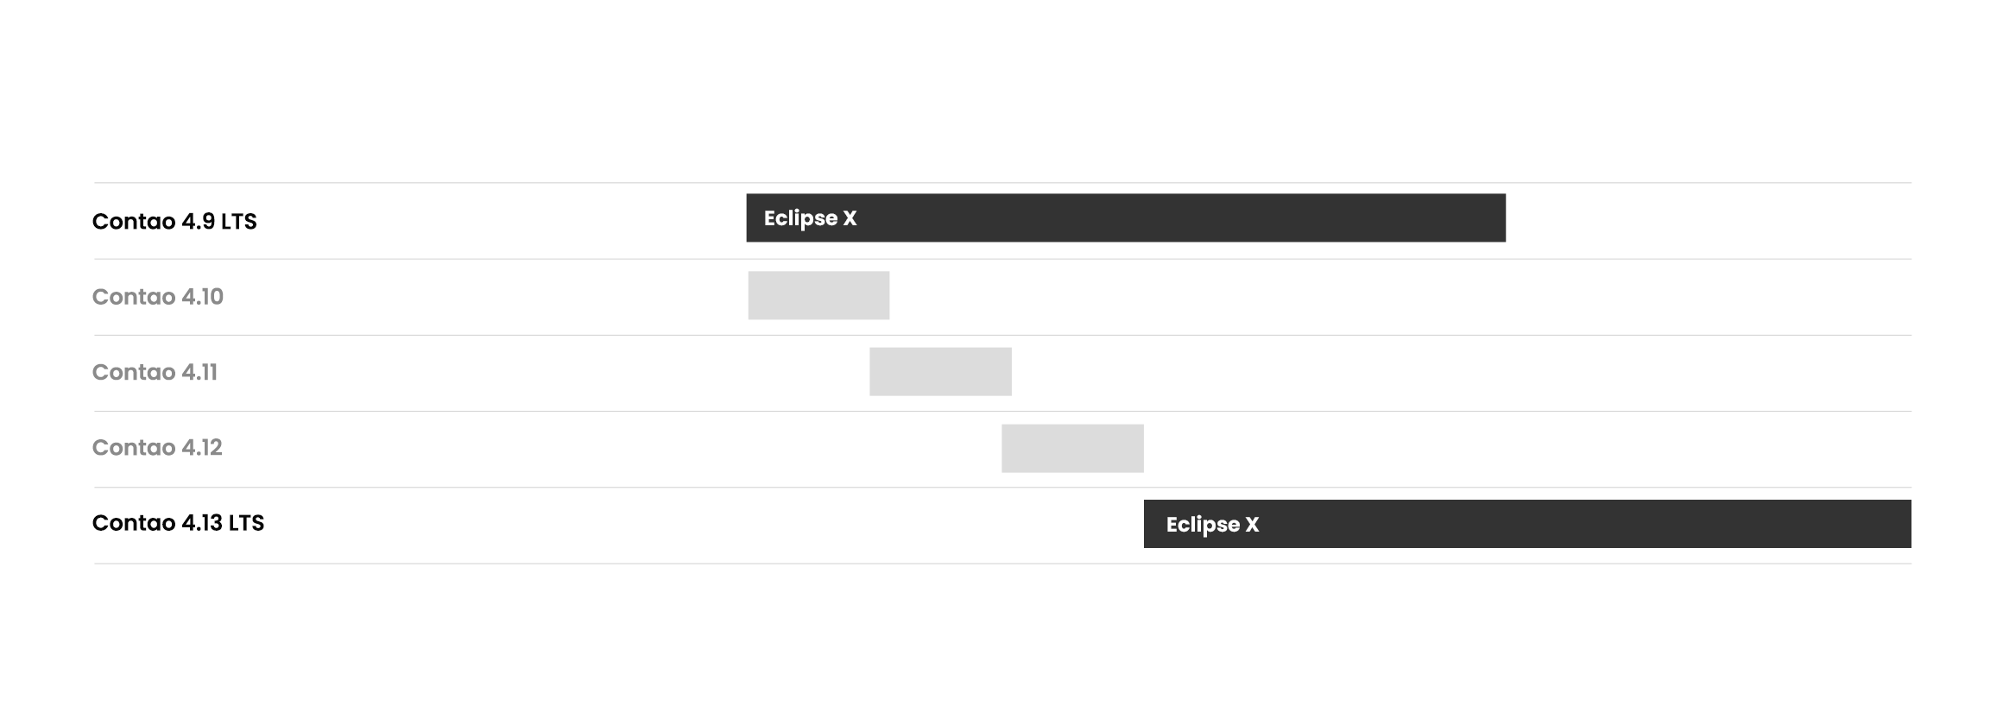This screenshot has width=2003, height=712.
Task: Click the divider between Contao 4.12 and 4.13
Action: pos(1002,488)
